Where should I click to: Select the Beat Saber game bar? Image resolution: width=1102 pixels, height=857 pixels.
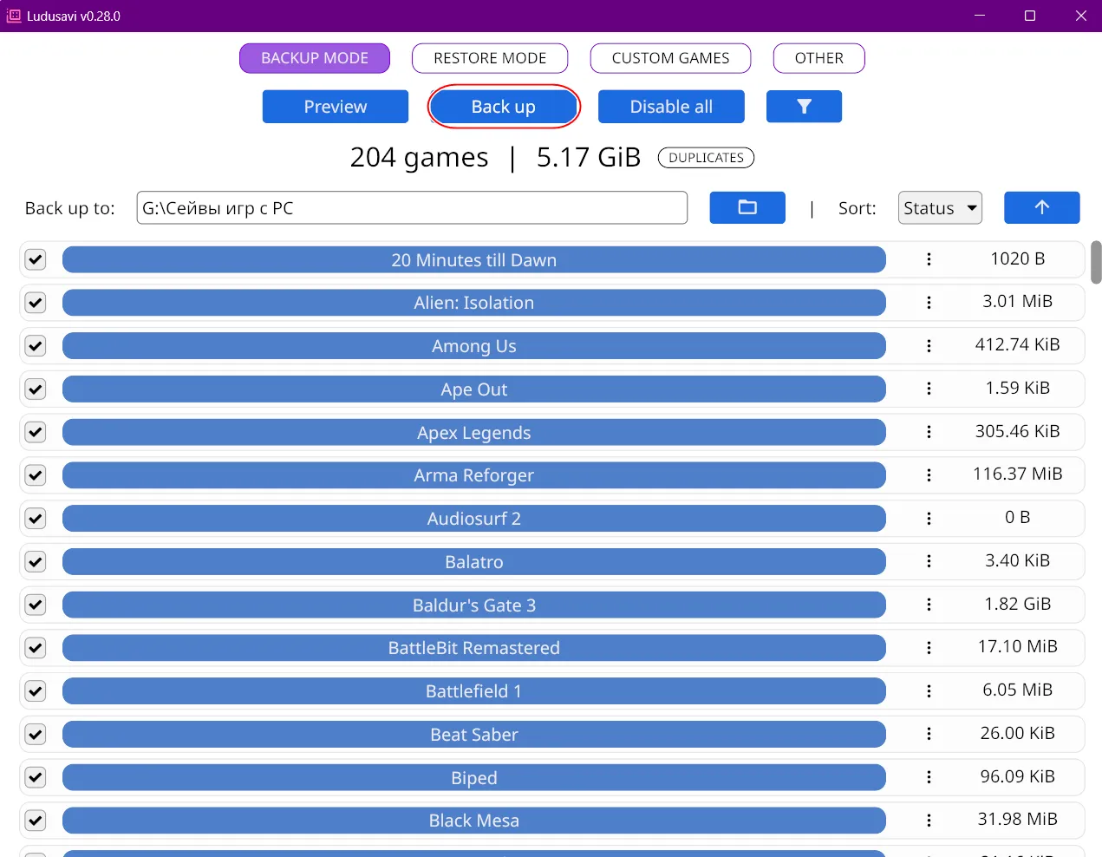click(x=474, y=734)
